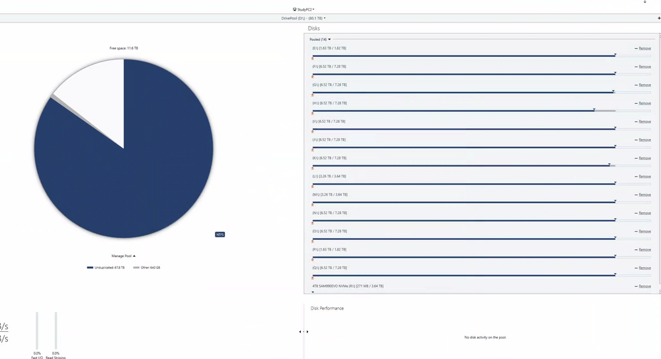Click the triangle marker on the K:\ usage bar

[x=609, y=165]
